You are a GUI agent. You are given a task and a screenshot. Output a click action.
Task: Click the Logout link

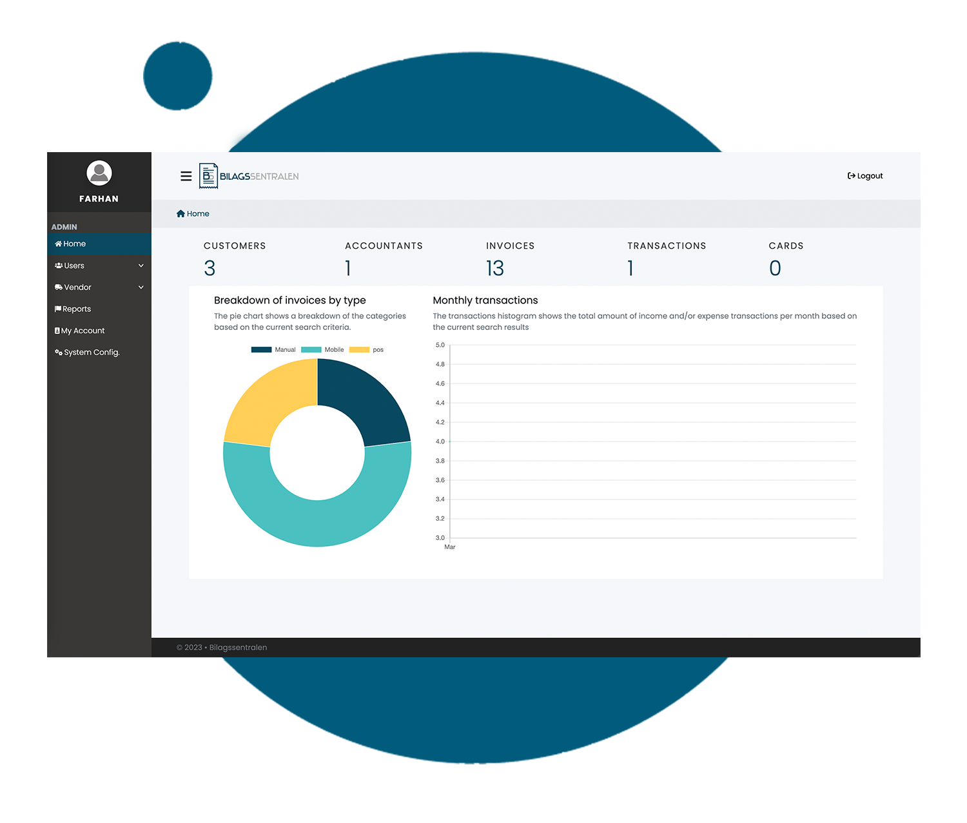pyautogui.click(x=870, y=176)
